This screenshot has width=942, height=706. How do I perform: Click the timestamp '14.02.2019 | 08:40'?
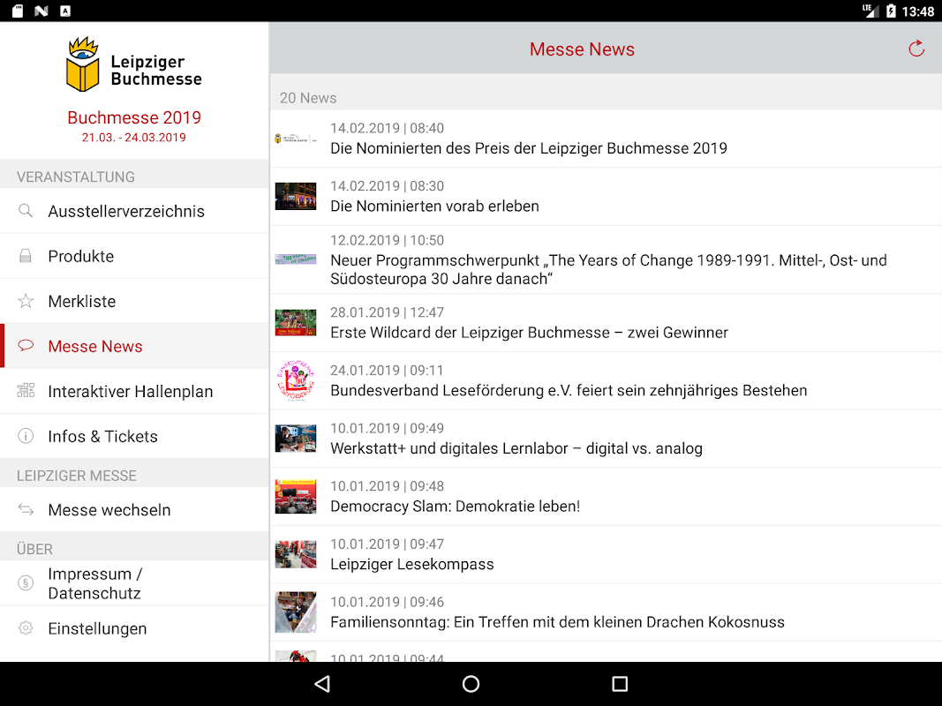387,128
